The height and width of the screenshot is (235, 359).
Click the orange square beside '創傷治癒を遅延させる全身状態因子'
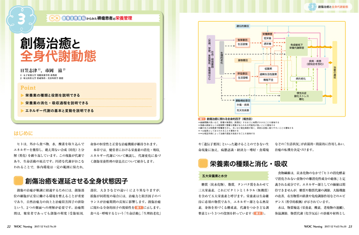point(18,181)
